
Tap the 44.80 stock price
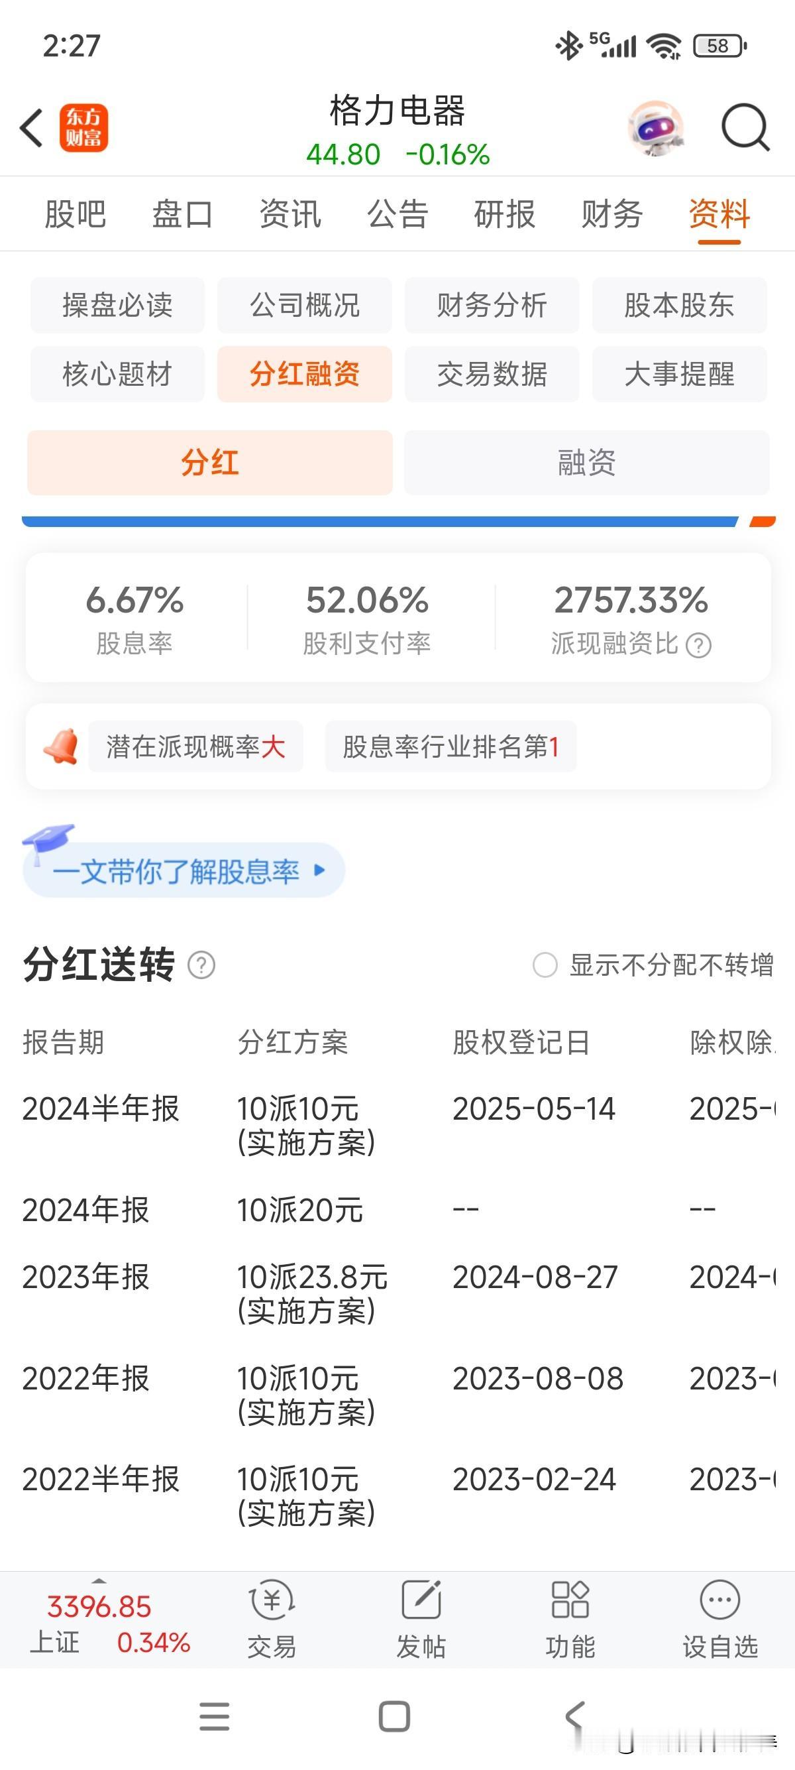coord(343,154)
